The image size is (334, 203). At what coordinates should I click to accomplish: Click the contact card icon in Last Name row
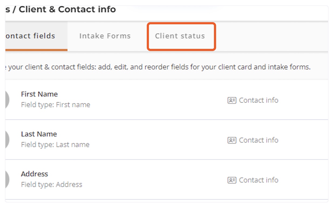pyautogui.click(x=232, y=140)
